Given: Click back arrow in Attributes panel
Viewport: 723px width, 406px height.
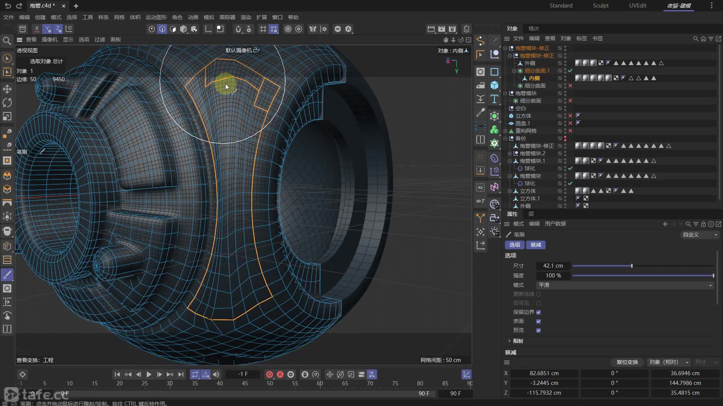Looking at the screenshot, I should (x=665, y=224).
